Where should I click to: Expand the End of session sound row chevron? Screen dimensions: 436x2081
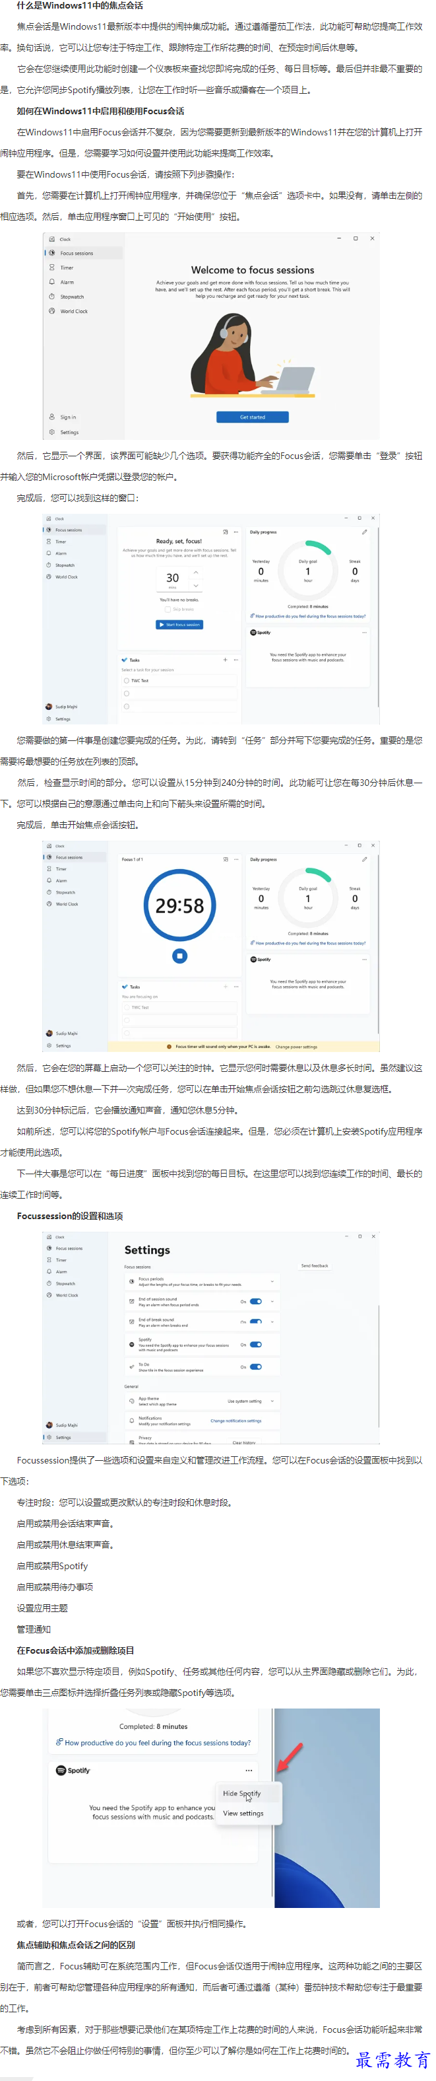(x=272, y=1302)
